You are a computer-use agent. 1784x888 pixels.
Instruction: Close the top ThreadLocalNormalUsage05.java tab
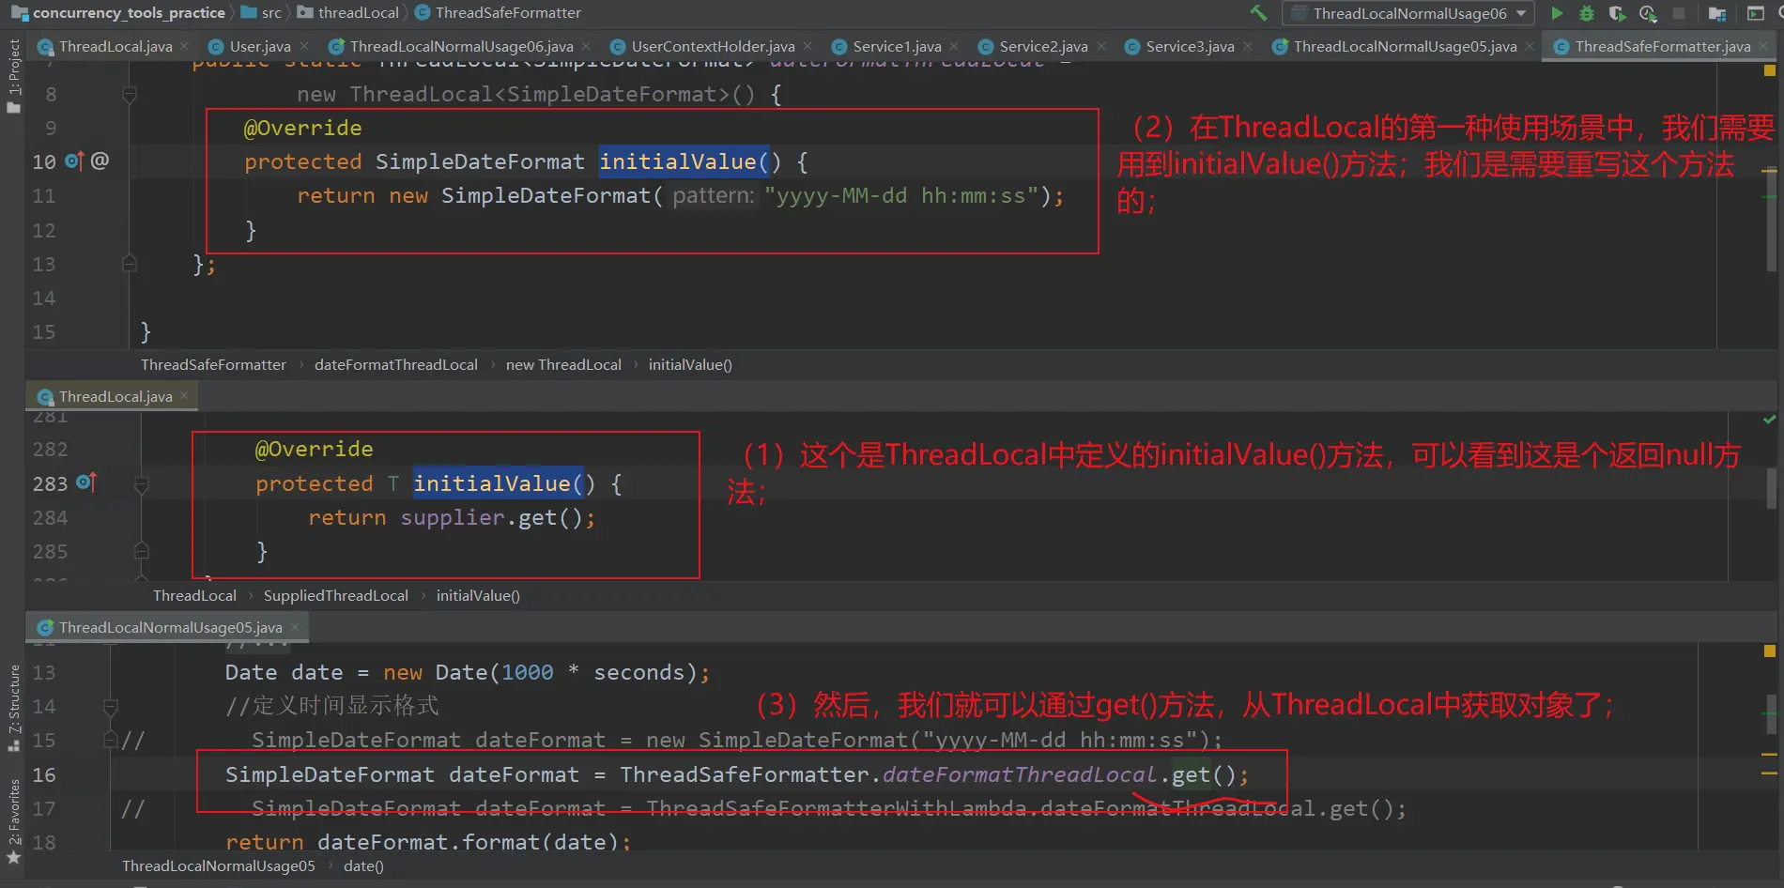[x=1530, y=46]
